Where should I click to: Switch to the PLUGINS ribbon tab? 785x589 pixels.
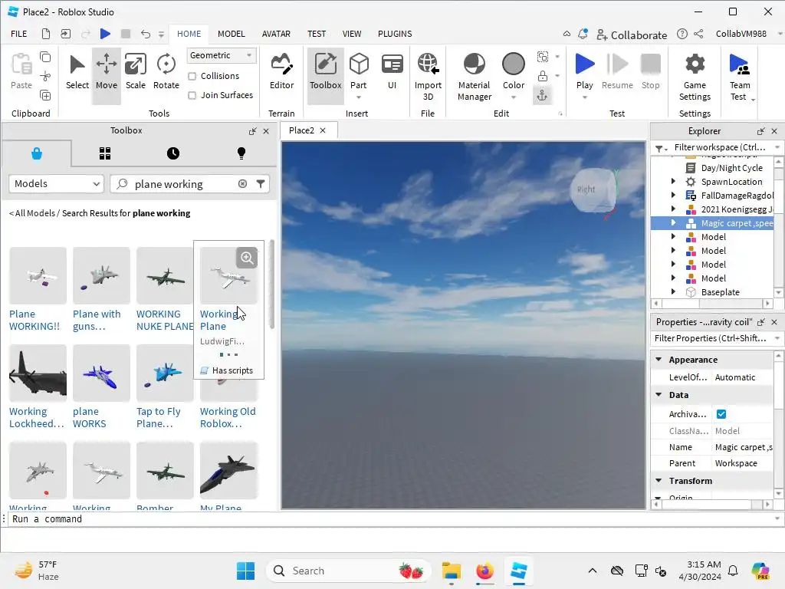[x=395, y=34]
